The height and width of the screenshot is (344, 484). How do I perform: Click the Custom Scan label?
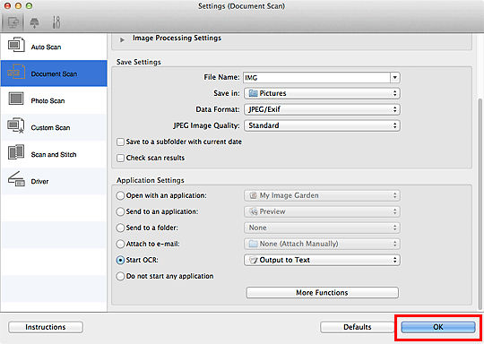[50, 128]
